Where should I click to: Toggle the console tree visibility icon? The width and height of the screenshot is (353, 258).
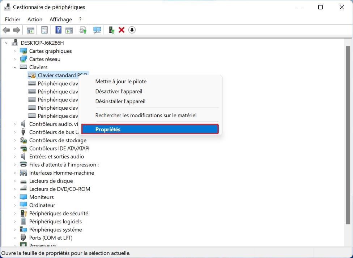pos(31,30)
